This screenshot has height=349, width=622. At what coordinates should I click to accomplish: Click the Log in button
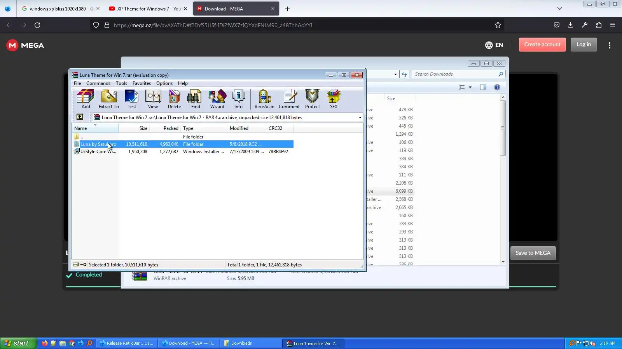pyautogui.click(x=584, y=45)
